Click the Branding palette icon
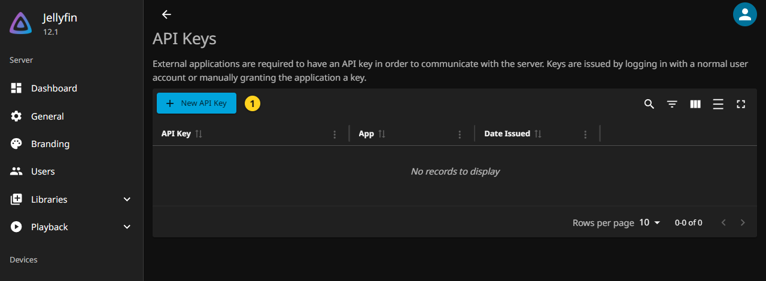Image resolution: width=766 pixels, height=281 pixels. [x=16, y=143]
